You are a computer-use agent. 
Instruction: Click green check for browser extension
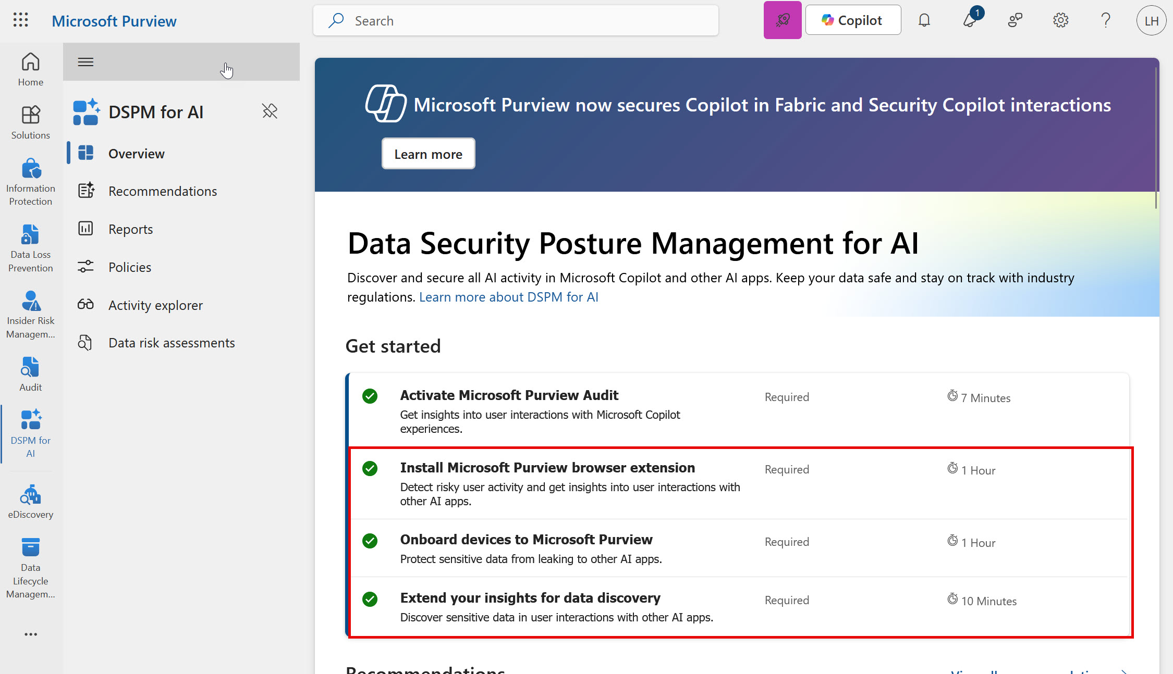pos(370,468)
